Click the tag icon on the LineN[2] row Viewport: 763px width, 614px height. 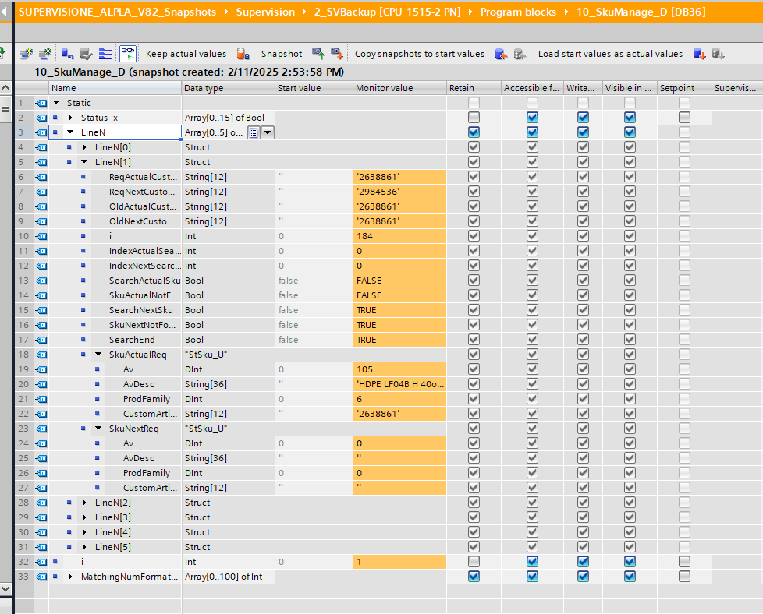coord(41,503)
